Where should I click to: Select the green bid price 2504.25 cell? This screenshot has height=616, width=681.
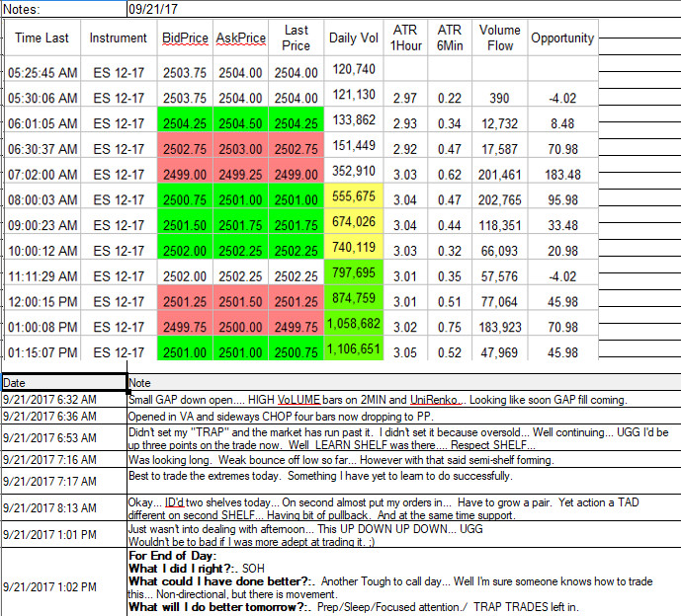(185, 119)
